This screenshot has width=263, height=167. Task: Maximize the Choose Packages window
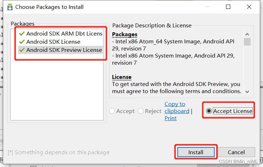coord(228,7)
